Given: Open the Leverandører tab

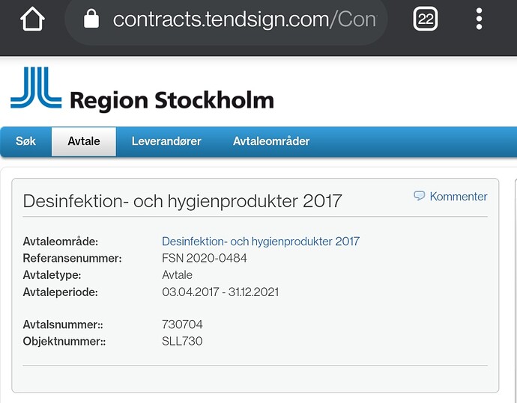Looking at the screenshot, I should (x=166, y=141).
